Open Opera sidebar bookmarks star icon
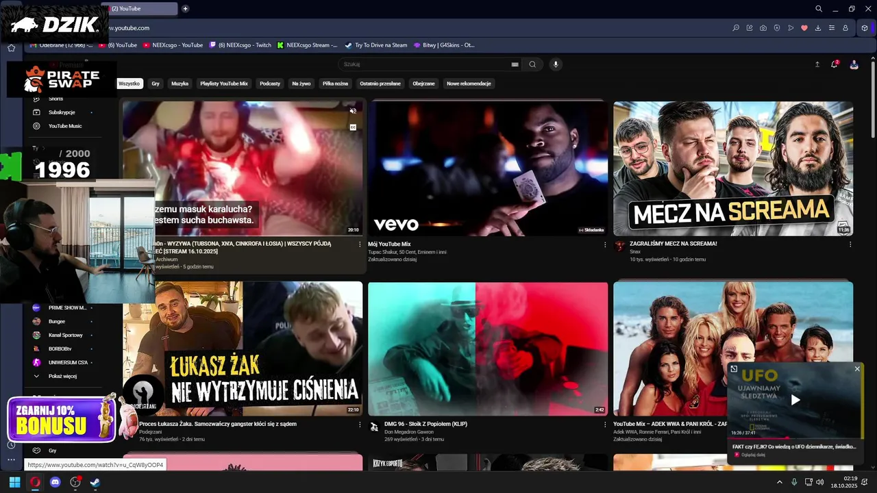This screenshot has width=877, height=493. (x=11, y=48)
